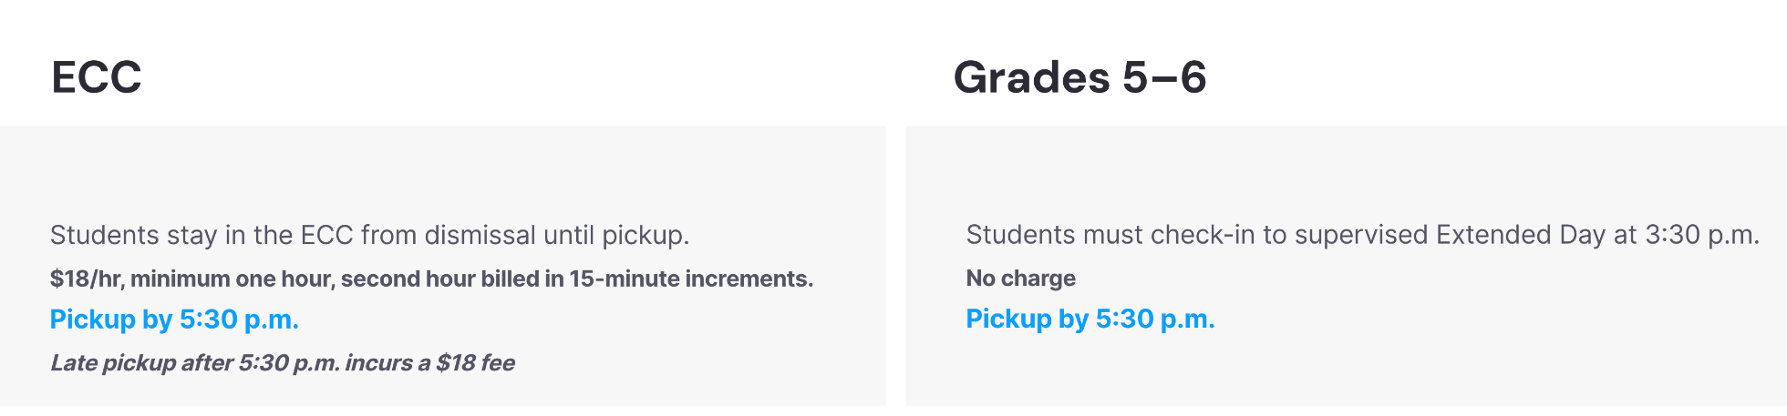Image resolution: width=1787 pixels, height=416 pixels.
Task: Click the phrase "minimum one hour"
Action: tap(232, 279)
